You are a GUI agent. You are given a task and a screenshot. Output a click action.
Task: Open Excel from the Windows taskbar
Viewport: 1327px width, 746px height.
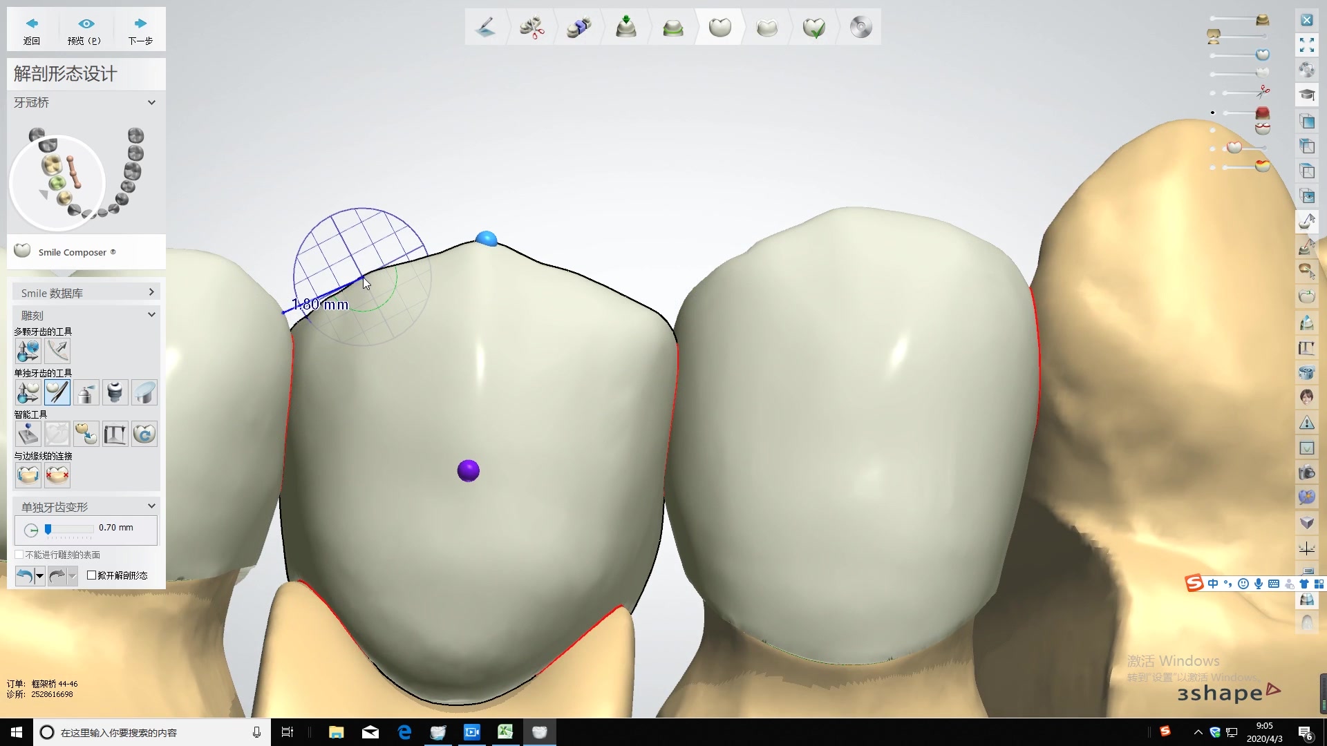coord(505,732)
